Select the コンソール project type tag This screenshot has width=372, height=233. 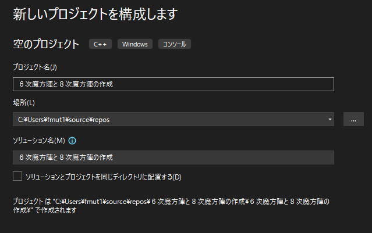pos(175,44)
